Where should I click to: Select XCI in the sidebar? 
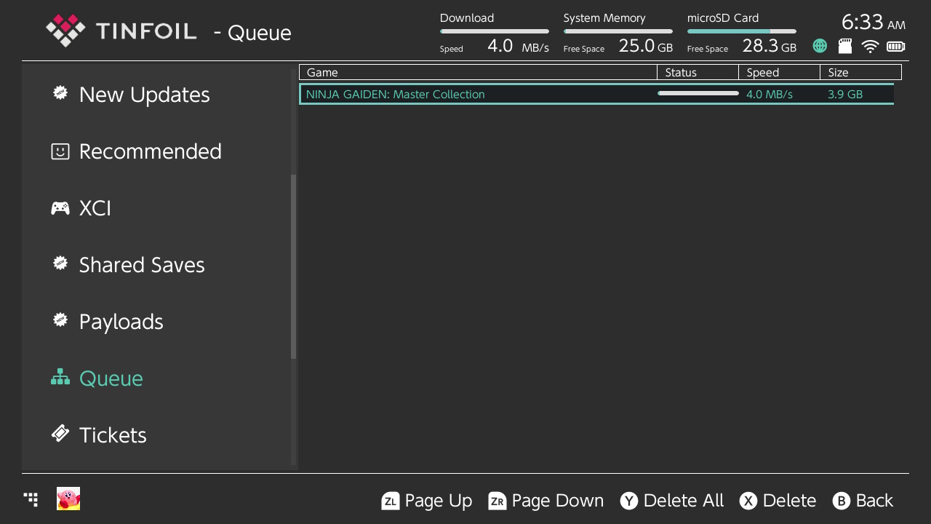(156, 208)
